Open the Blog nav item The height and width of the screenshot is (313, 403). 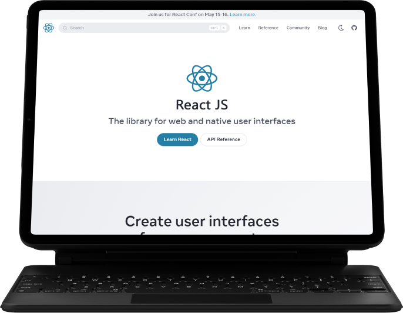323,28
